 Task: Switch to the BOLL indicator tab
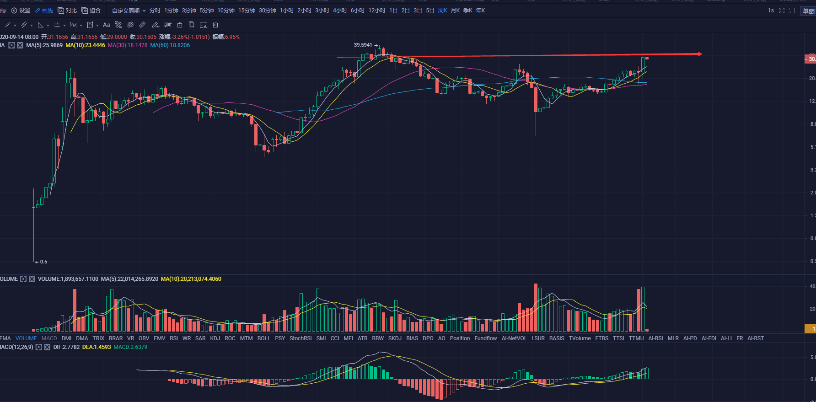264,338
